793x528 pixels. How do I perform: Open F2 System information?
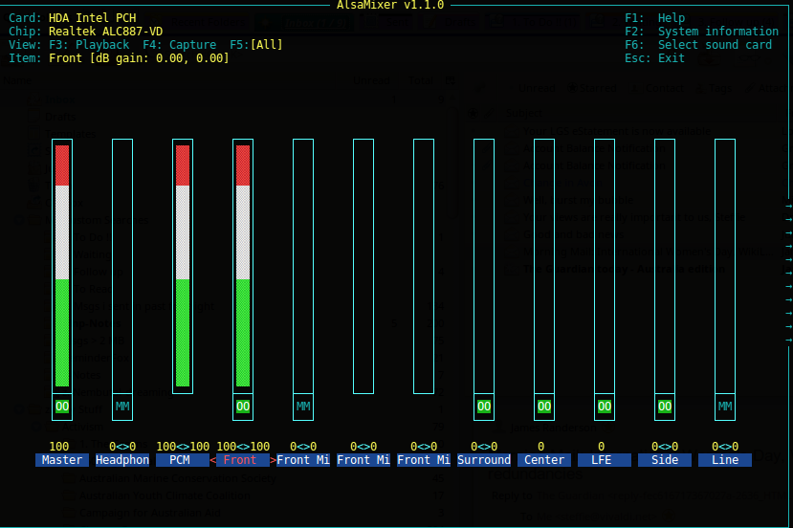[x=701, y=32]
